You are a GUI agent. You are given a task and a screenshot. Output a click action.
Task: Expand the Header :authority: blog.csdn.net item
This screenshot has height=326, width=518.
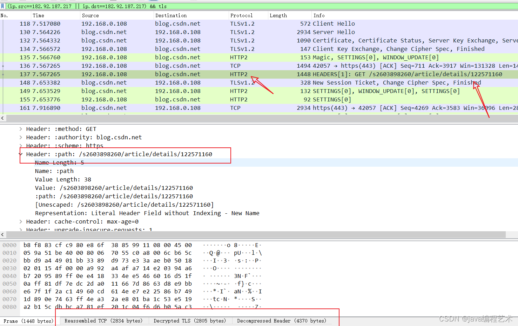click(x=21, y=138)
